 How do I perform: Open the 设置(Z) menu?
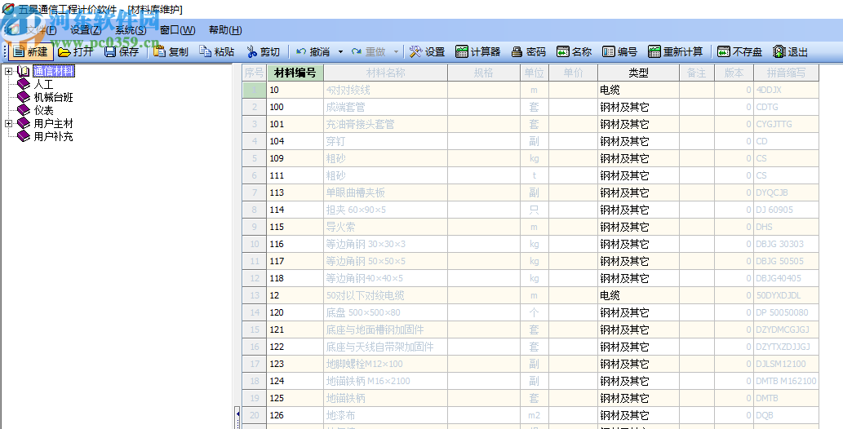tap(86, 30)
